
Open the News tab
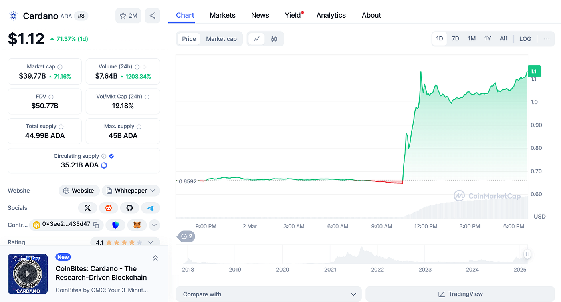260,15
